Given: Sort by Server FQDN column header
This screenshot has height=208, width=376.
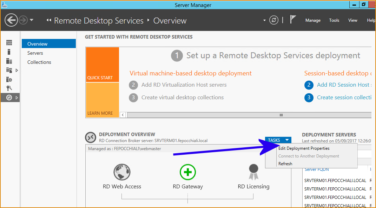Looking at the screenshot, I should pos(317,169).
